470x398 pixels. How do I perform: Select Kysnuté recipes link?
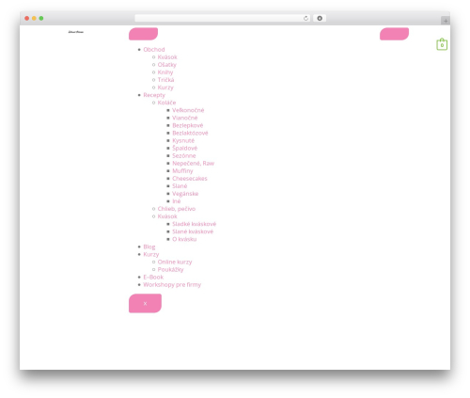(x=183, y=140)
